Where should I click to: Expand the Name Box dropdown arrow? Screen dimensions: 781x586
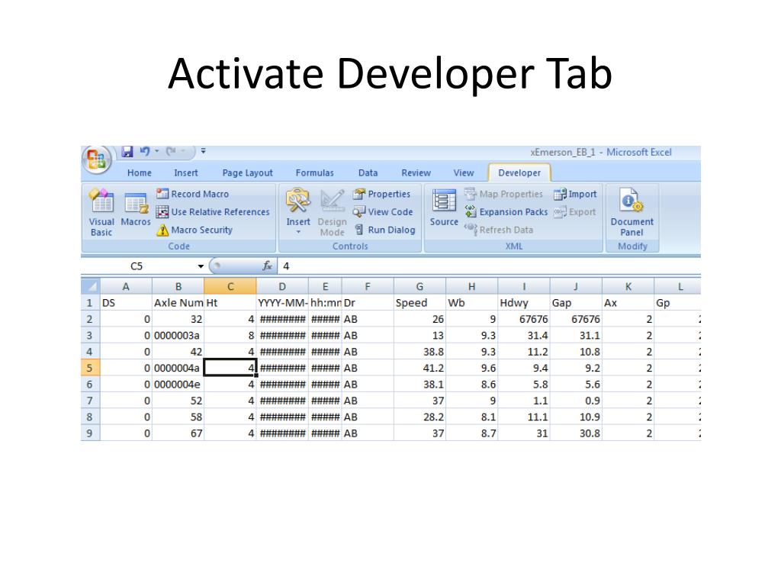tap(201, 266)
